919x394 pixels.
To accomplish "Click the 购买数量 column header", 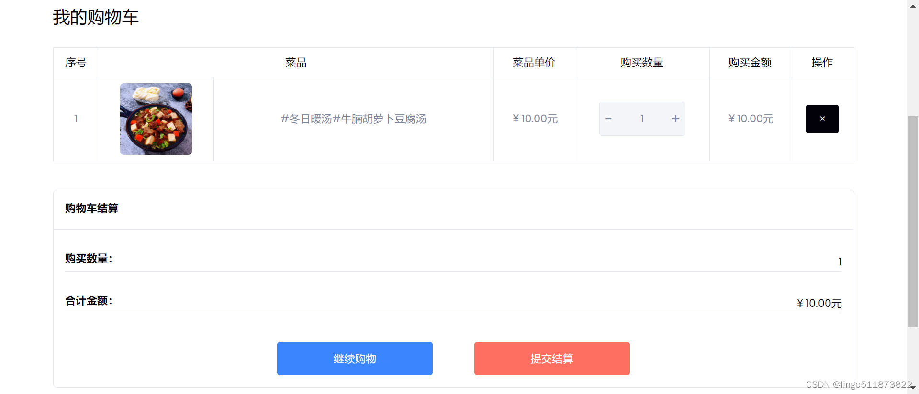I will pos(642,63).
